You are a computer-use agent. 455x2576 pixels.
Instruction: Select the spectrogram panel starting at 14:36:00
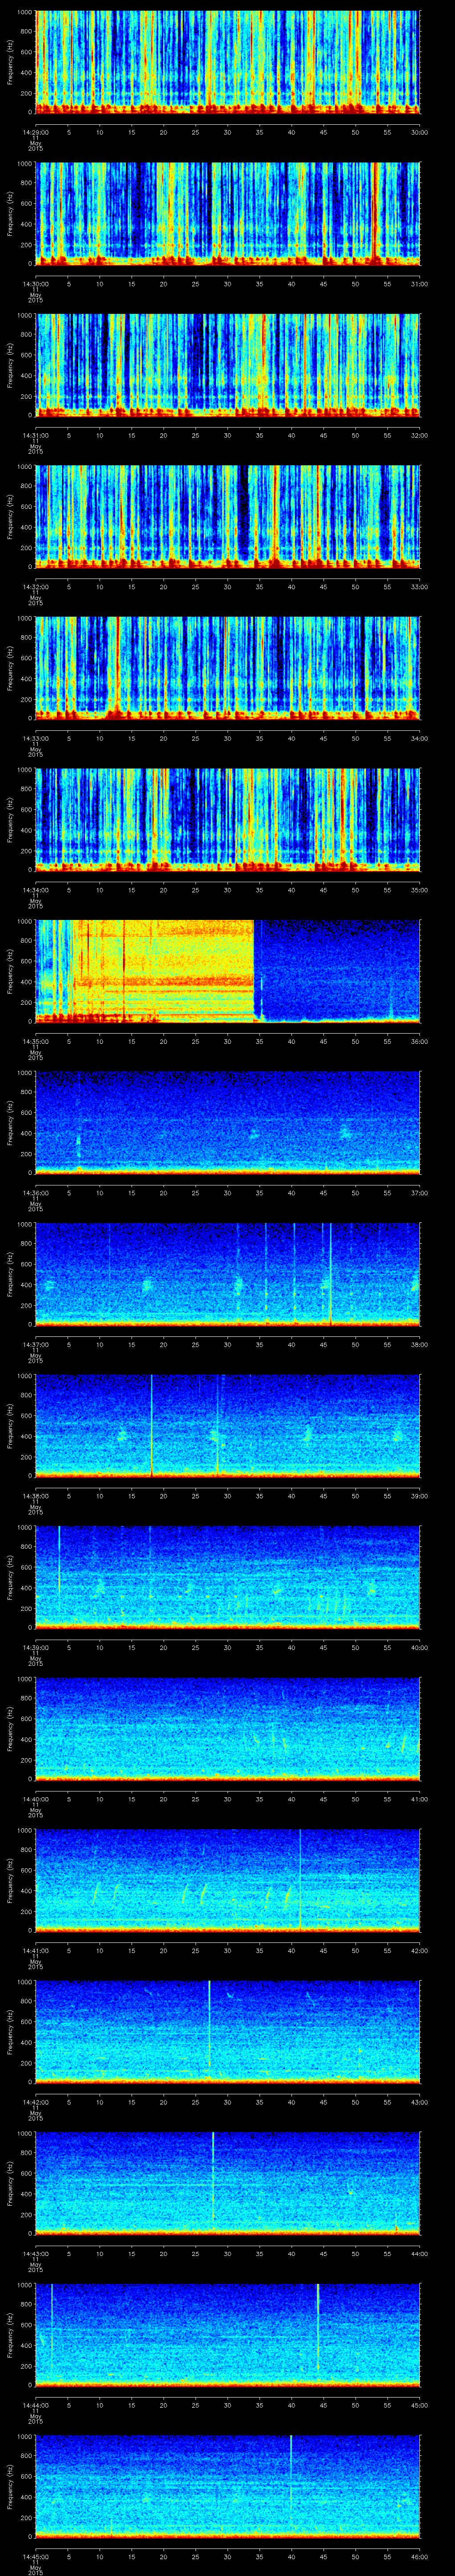(x=228, y=1123)
